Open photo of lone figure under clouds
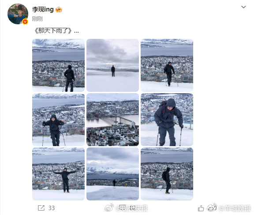 (x=112, y=65)
